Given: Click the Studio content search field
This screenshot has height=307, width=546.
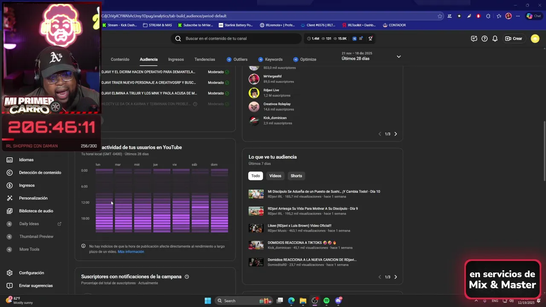Looking at the screenshot, I should click(x=237, y=38).
